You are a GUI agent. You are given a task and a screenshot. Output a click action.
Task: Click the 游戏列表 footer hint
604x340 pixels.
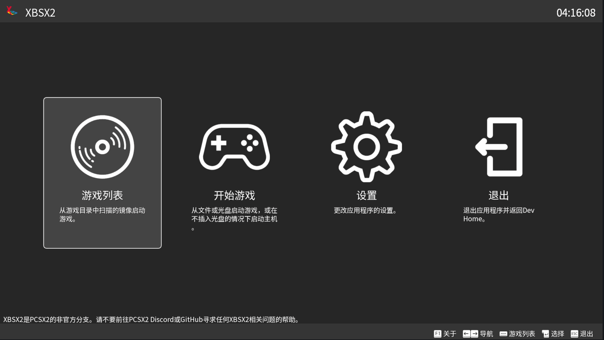click(522, 334)
